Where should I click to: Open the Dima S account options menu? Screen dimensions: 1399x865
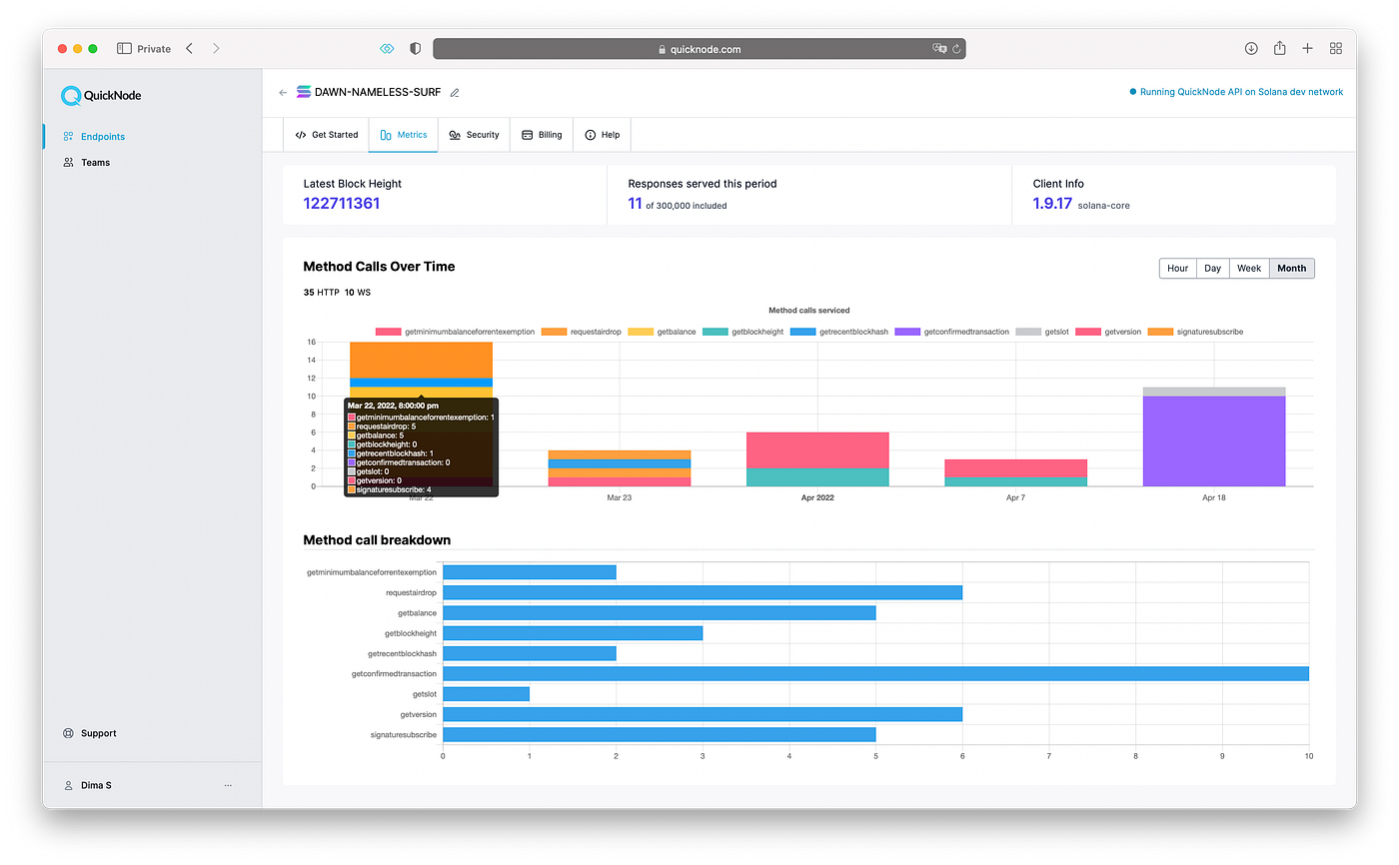tap(228, 785)
